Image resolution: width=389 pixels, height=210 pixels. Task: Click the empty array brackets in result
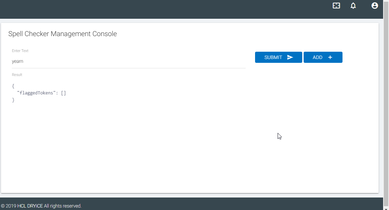click(x=63, y=93)
